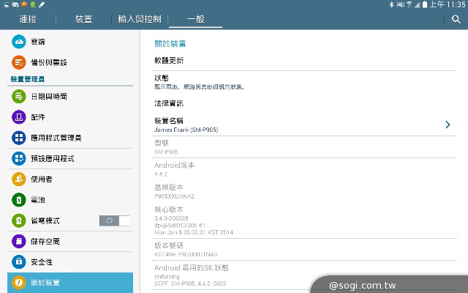Open 日期與時間 date and time icon

click(19, 96)
